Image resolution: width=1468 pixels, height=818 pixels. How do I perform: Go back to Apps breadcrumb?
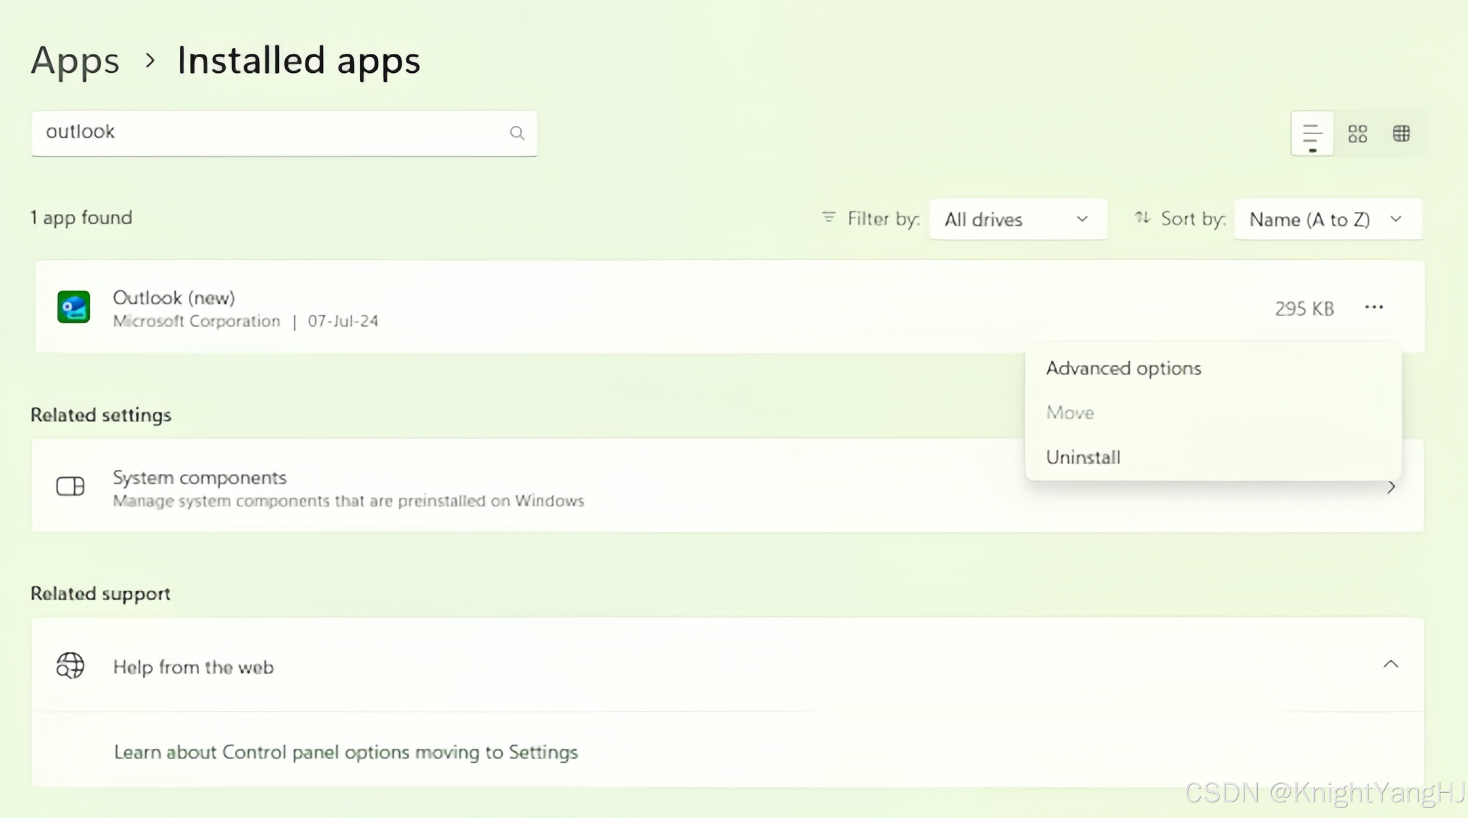[75, 60]
